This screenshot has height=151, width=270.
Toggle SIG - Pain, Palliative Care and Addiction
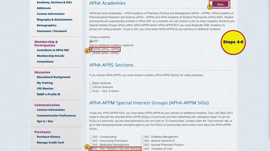(91, 149)
